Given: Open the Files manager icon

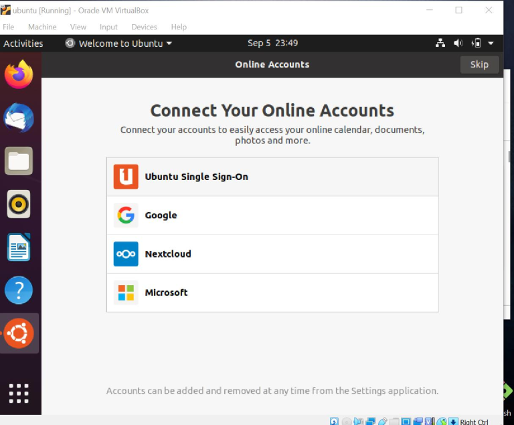Looking at the screenshot, I should tap(19, 161).
